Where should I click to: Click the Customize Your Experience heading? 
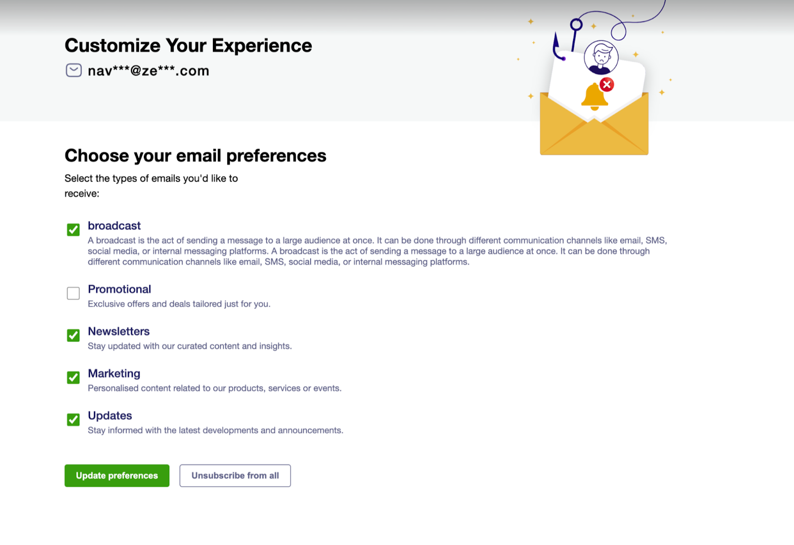pyautogui.click(x=188, y=46)
